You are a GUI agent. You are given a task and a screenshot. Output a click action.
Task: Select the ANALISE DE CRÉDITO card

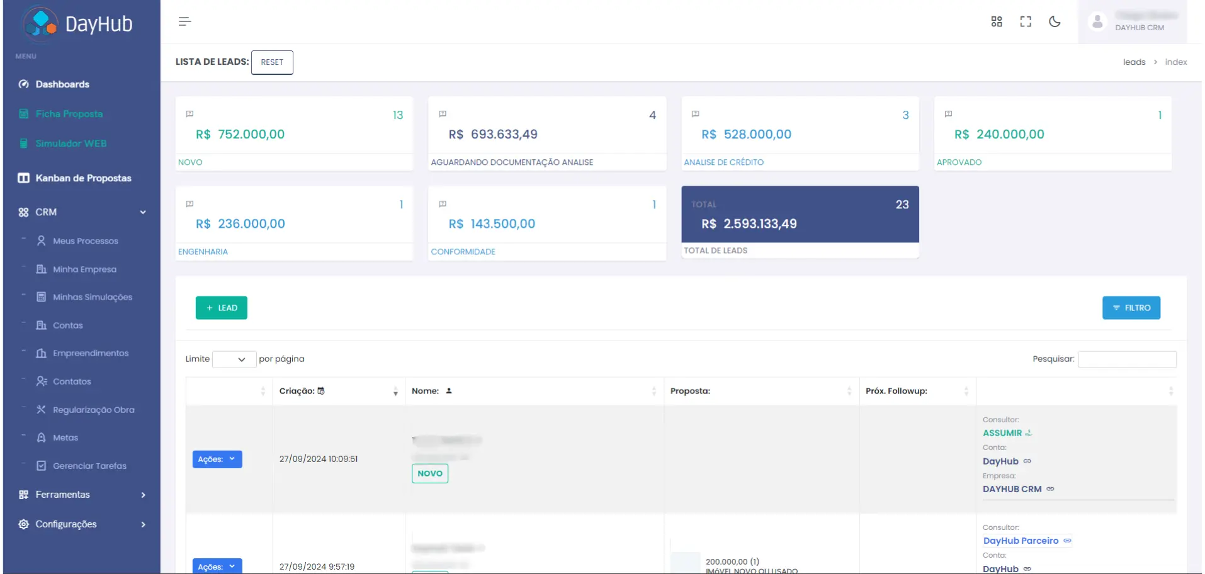point(800,133)
